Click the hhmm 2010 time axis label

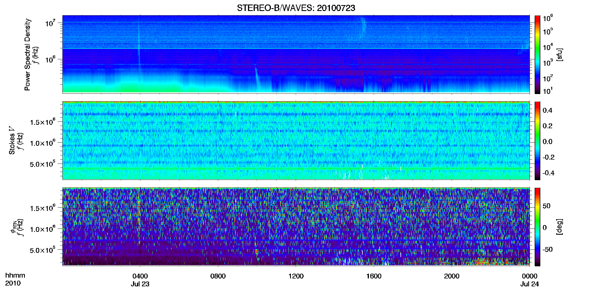15,279
